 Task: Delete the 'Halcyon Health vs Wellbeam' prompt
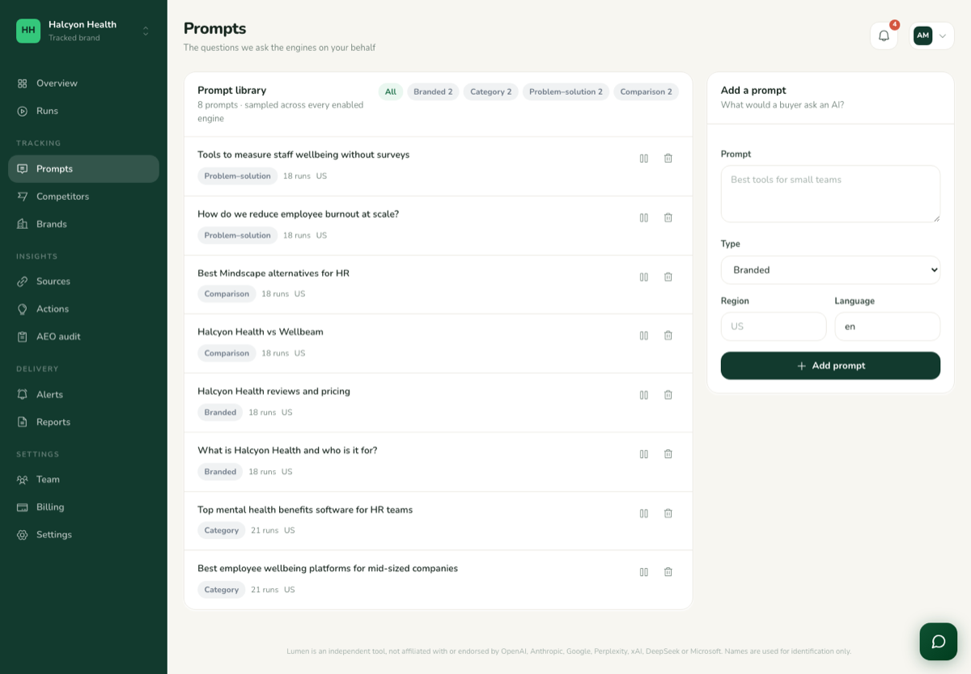point(668,336)
